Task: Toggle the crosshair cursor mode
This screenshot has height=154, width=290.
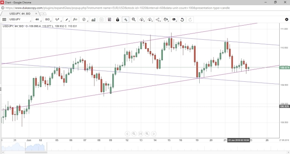Action: [x=126, y=19]
